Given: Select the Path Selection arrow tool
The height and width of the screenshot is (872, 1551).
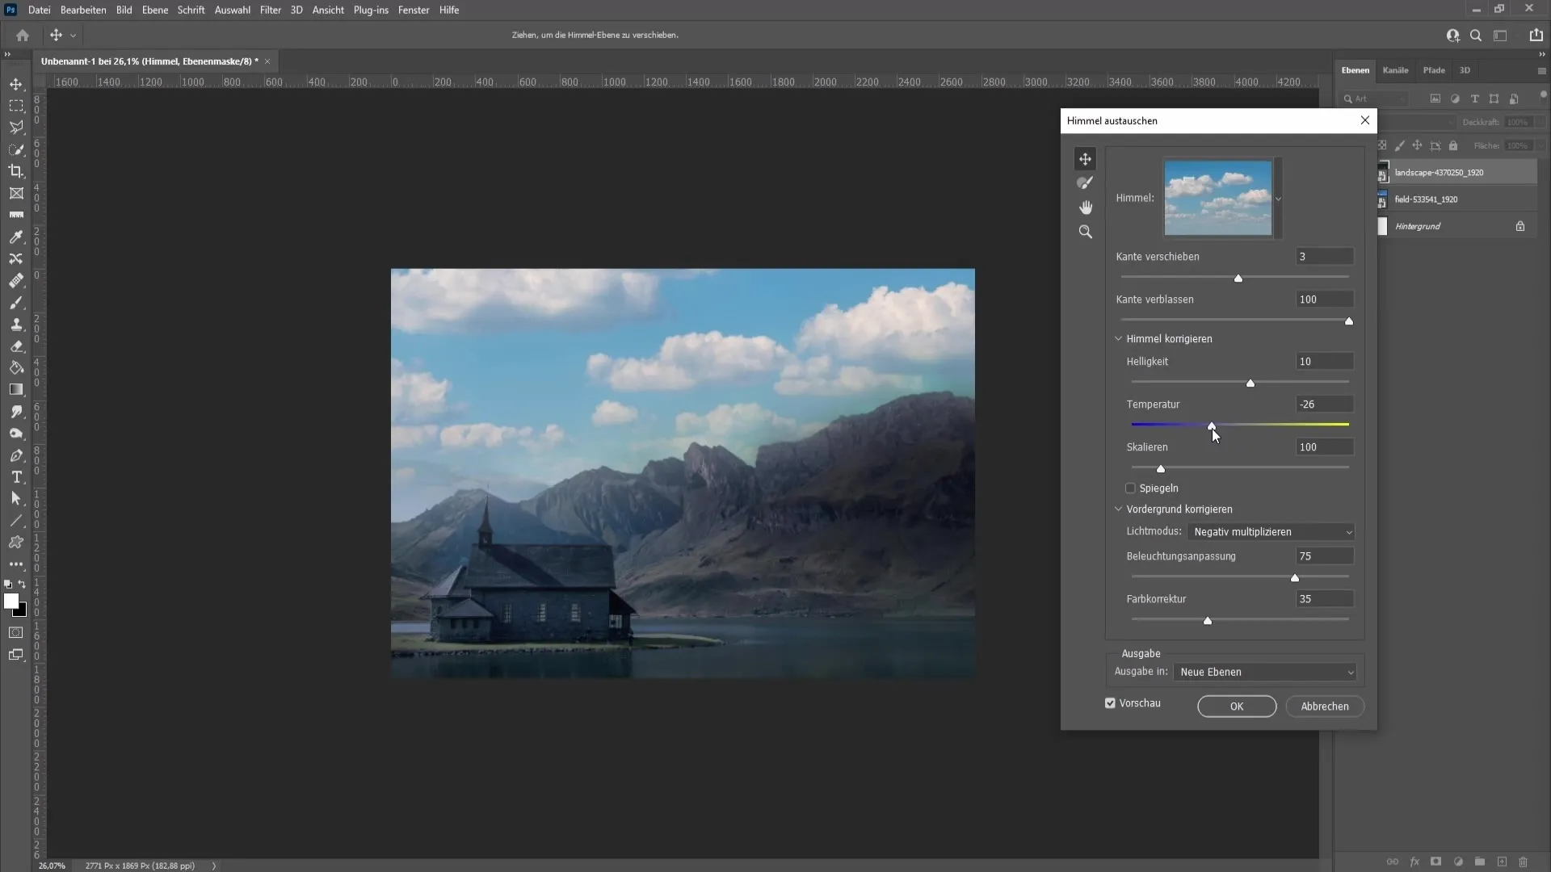Looking at the screenshot, I should [16, 499].
